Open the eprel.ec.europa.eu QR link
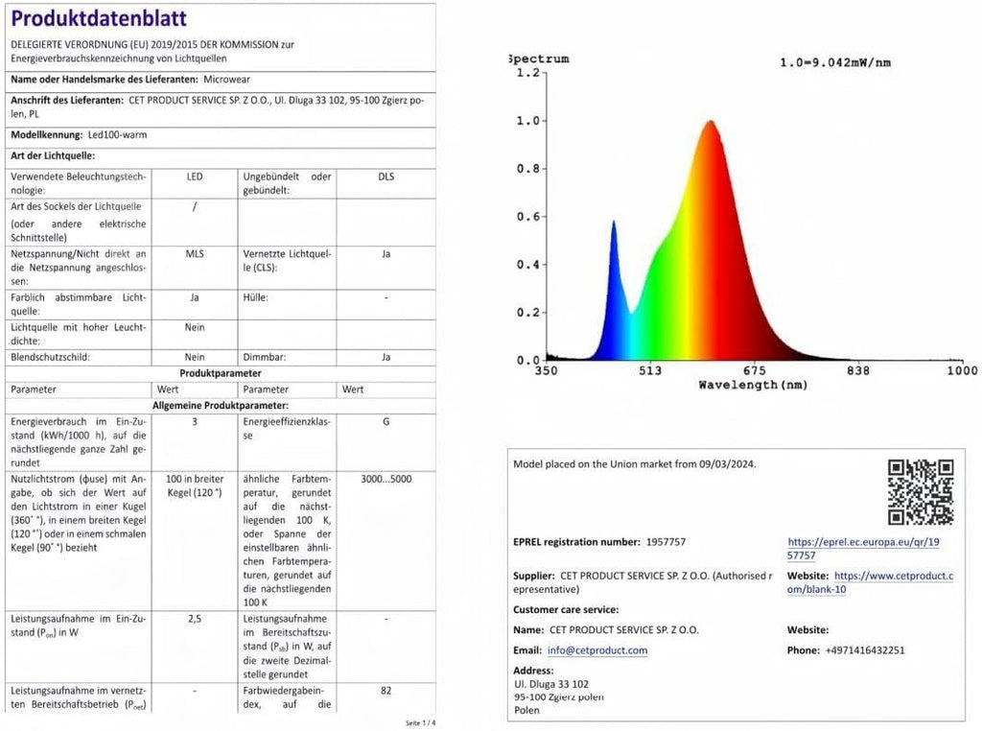982x731 pixels. coord(863,548)
